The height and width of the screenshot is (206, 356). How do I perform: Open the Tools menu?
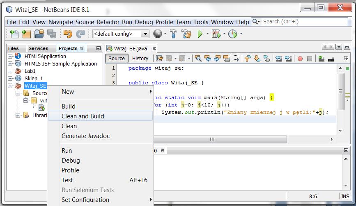pos(201,22)
